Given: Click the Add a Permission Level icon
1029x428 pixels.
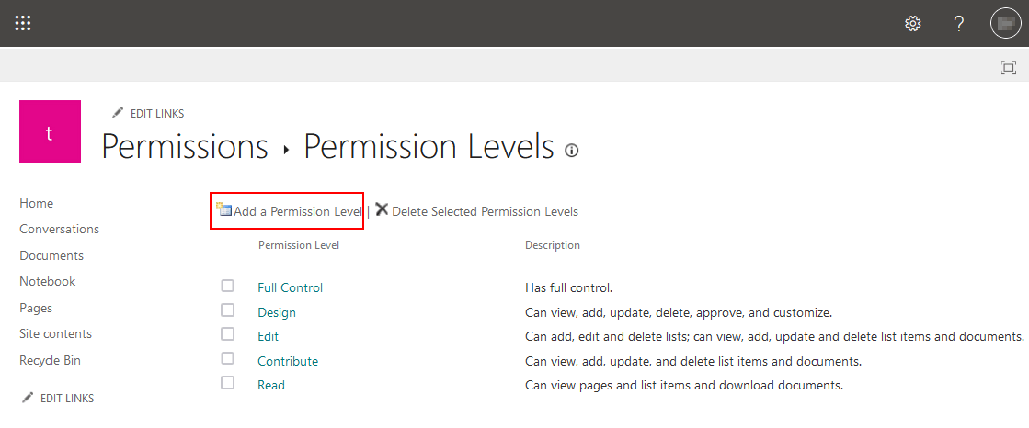Looking at the screenshot, I should pyautogui.click(x=223, y=209).
